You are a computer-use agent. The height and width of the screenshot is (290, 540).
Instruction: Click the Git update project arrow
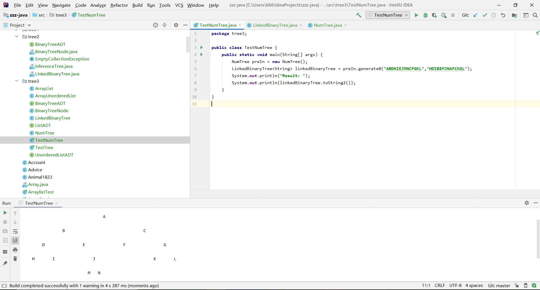(475, 15)
